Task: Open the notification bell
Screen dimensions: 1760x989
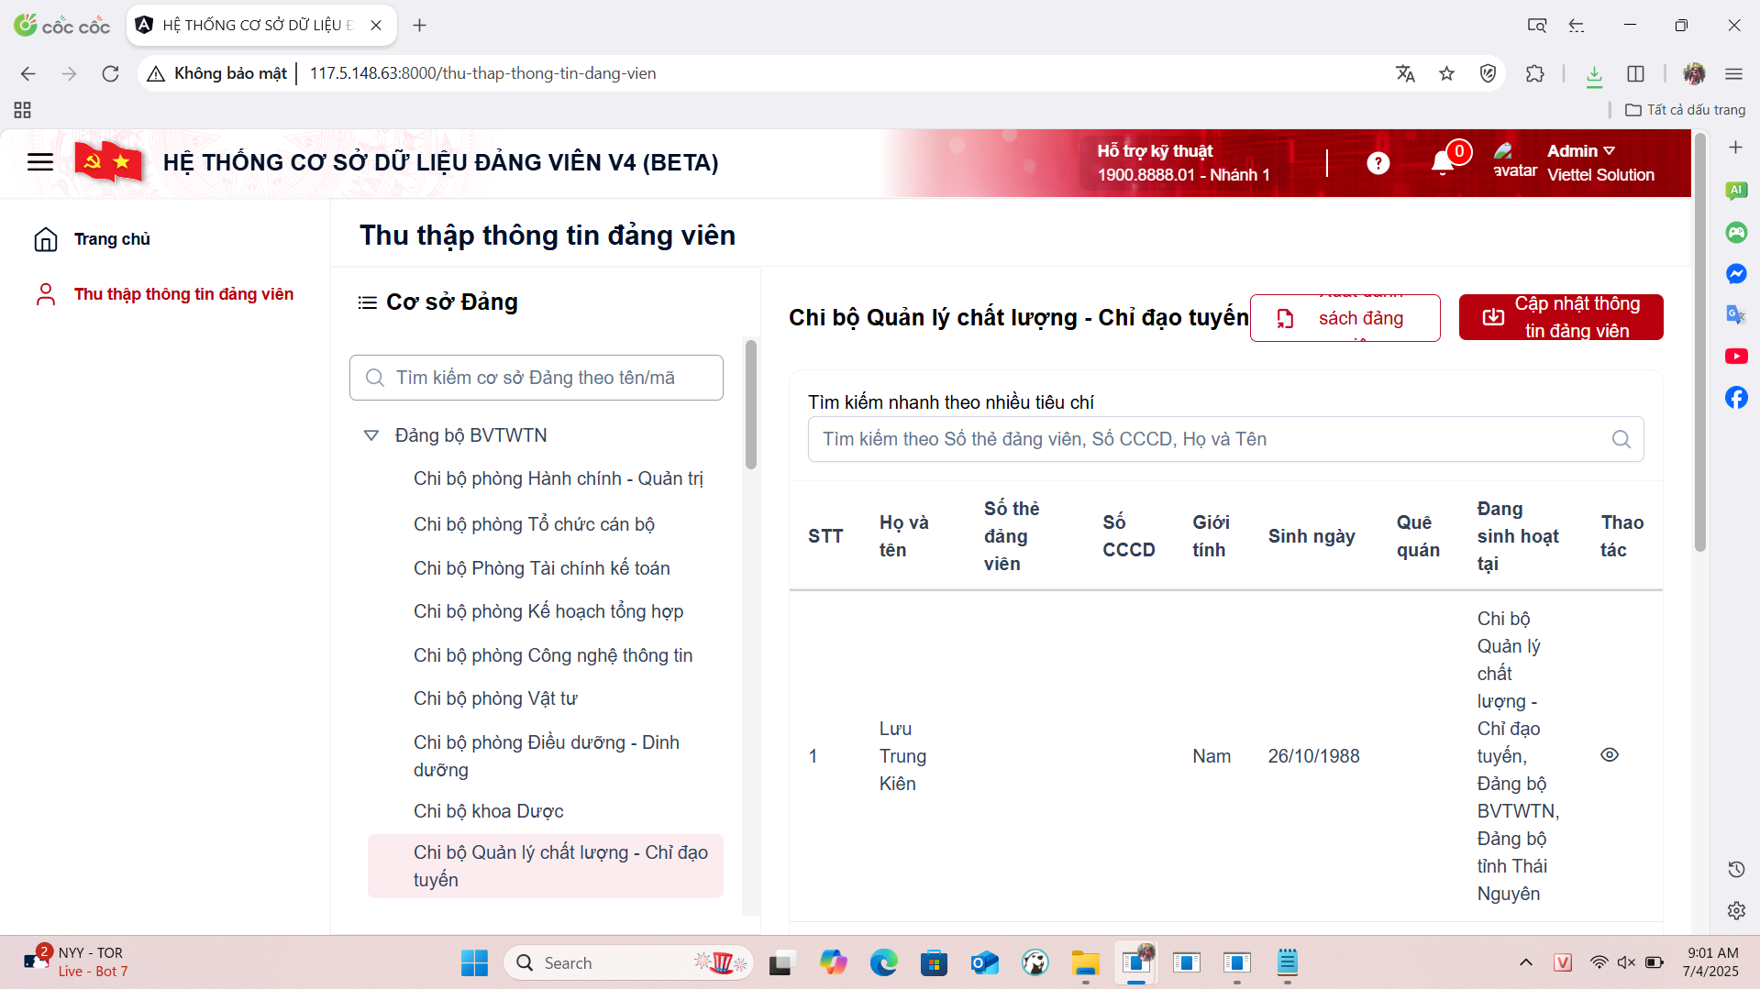Action: pos(1442,162)
